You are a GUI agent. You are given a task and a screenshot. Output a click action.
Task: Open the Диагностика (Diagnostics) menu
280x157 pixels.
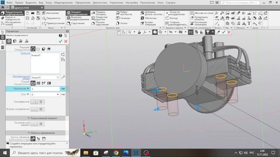pos(100,3)
